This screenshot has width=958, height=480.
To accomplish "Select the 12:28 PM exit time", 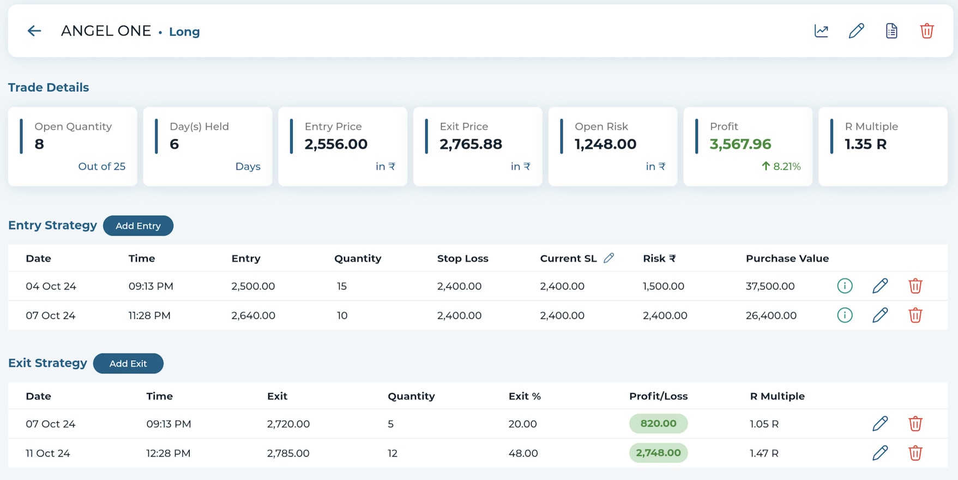I will click(168, 453).
